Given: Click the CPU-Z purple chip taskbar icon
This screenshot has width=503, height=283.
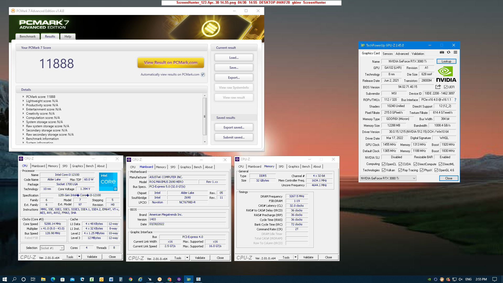Looking at the screenshot, I should 179,279.
